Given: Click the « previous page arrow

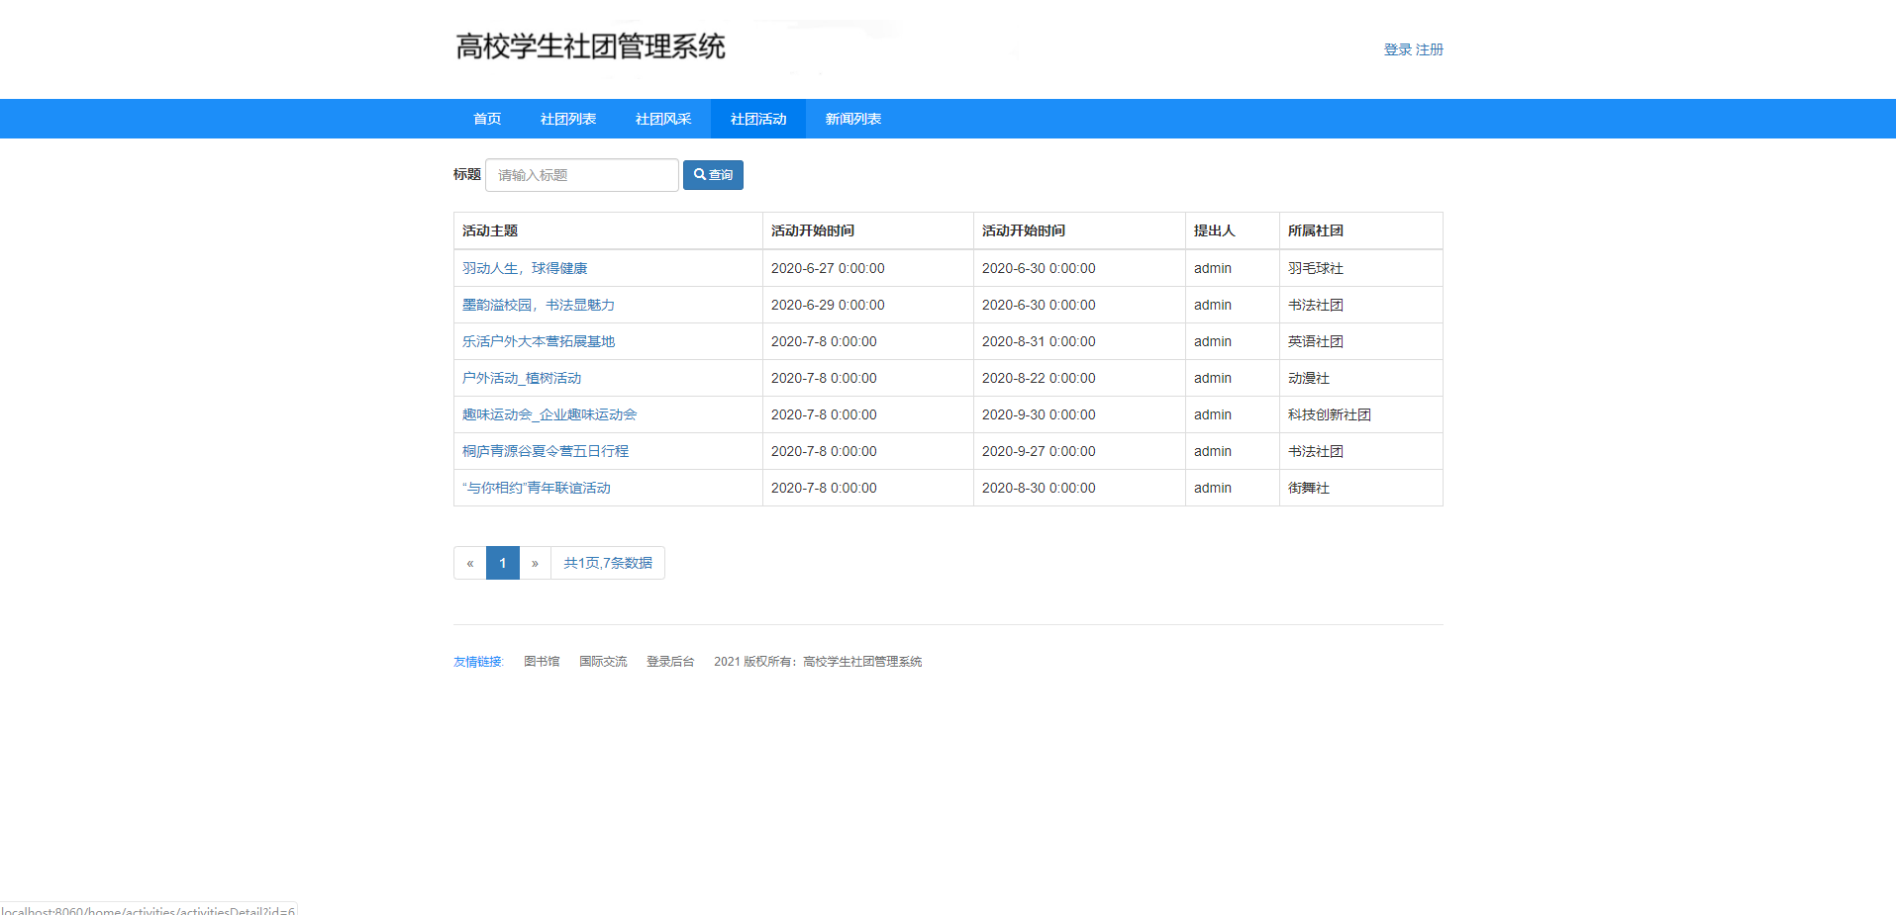Looking at the screenshot, I should click(x=469, y=562).
